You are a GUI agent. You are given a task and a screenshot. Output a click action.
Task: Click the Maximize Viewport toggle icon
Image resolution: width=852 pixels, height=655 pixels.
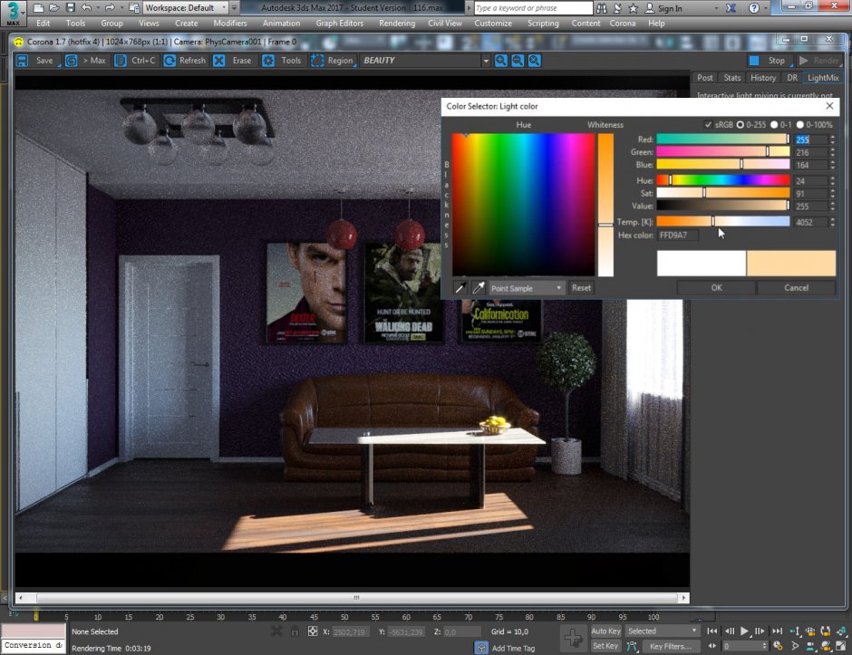tap(840, 646)
